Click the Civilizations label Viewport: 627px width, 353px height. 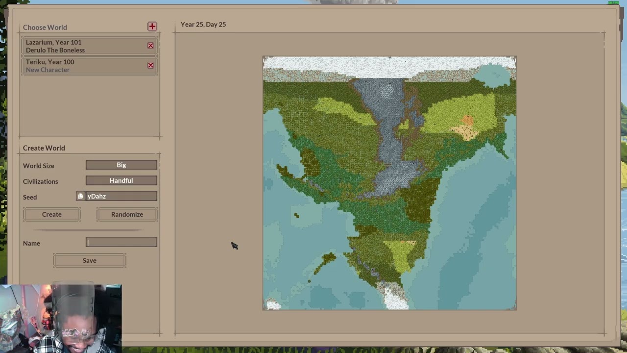point(41,181)
